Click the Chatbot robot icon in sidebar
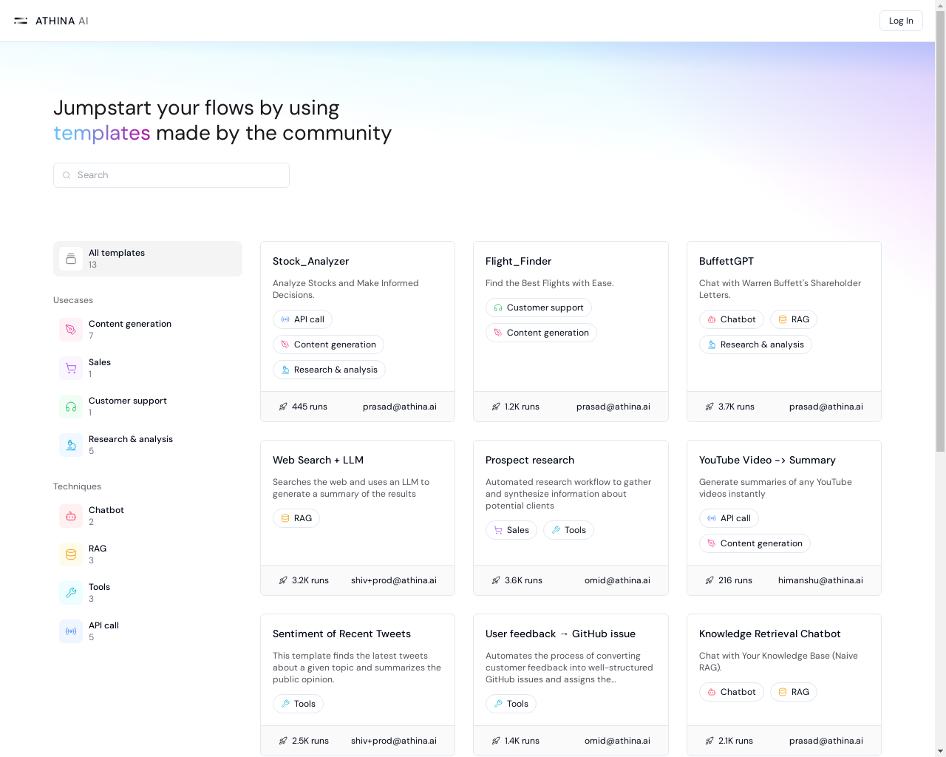 pos(71,516)
